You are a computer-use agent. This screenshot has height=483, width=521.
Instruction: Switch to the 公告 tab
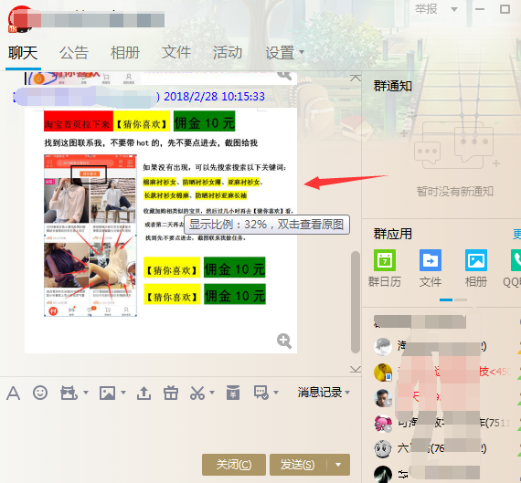(x=74, y=52)
